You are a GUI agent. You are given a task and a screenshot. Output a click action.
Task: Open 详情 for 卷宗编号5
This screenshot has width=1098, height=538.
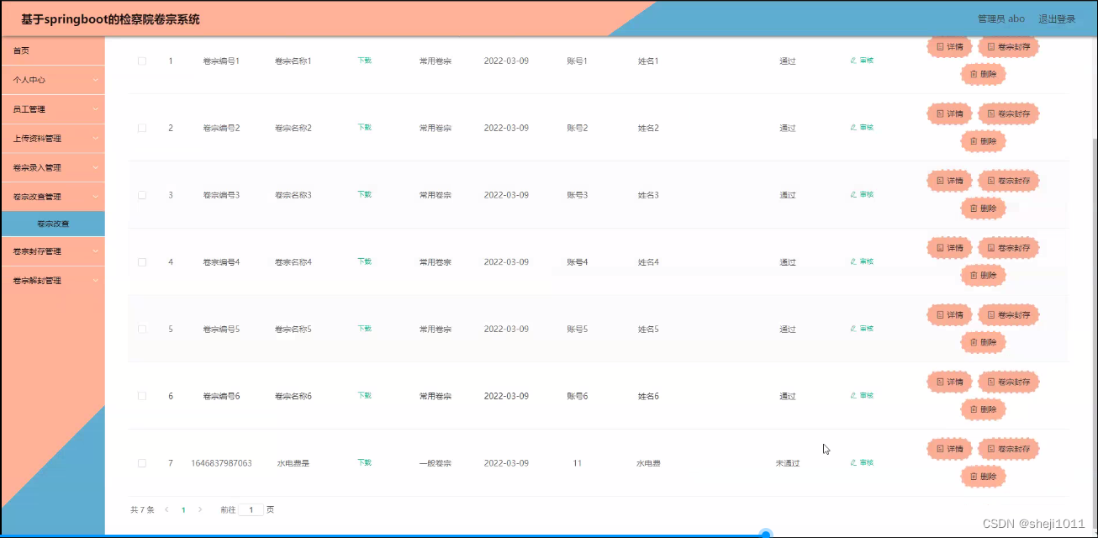pos(948,314)
